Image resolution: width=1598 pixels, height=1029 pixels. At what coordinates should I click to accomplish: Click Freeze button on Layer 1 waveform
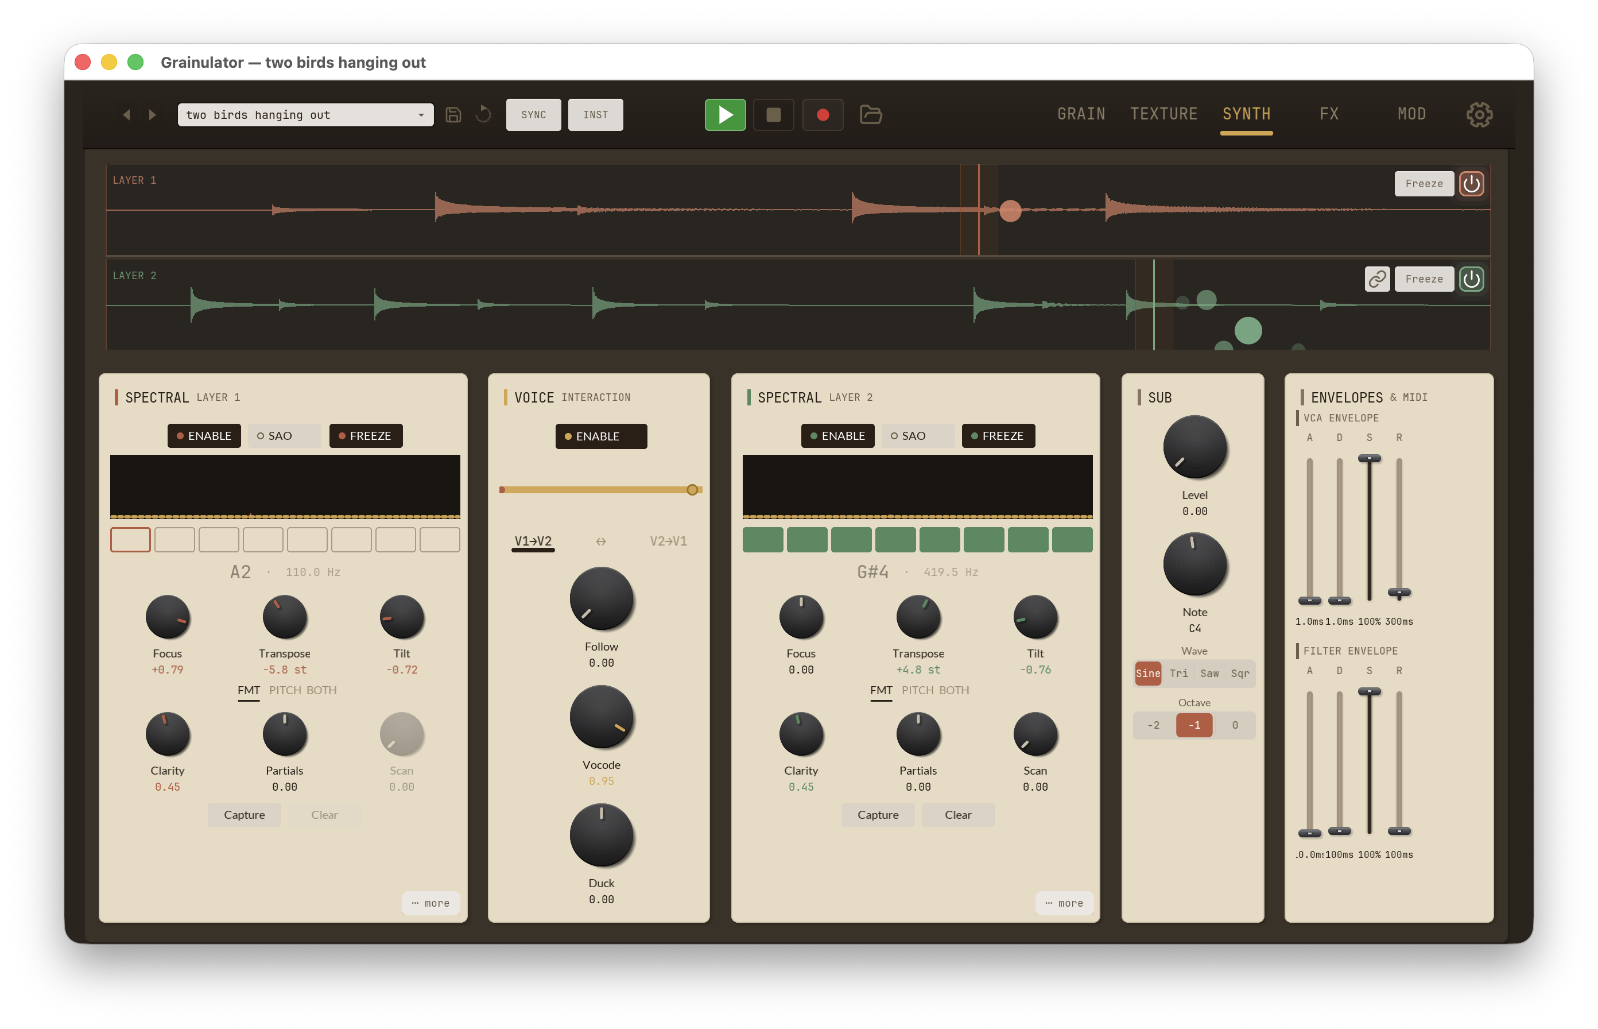[x=1424, y=184]
